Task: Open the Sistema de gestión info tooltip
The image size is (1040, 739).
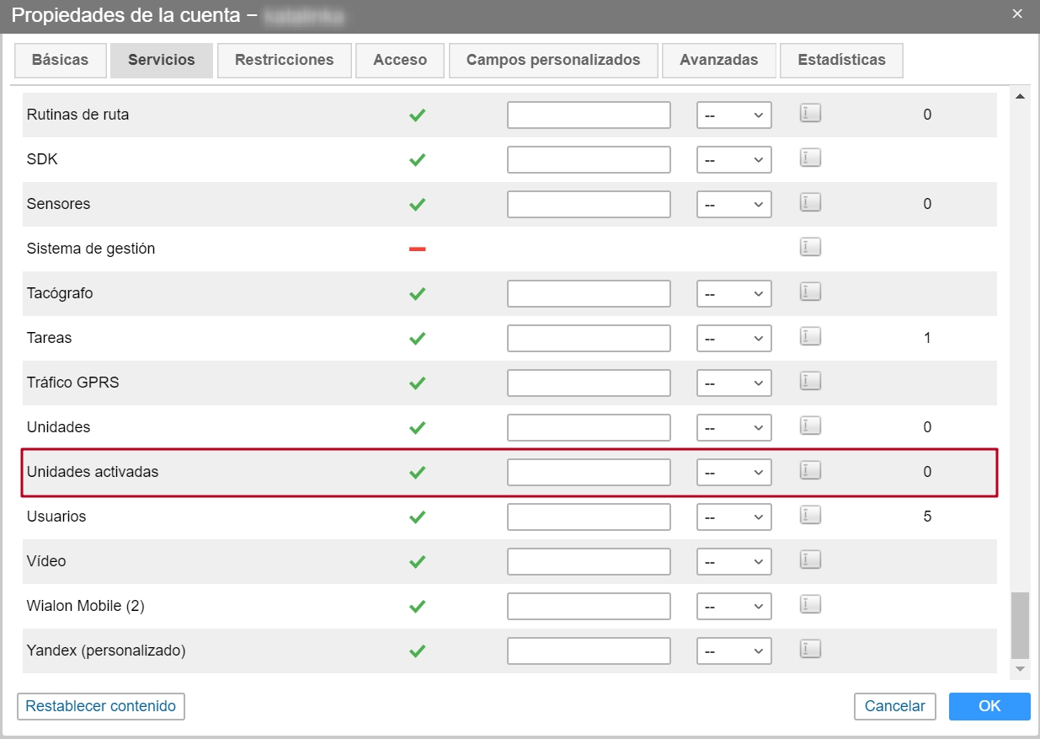Action: point(809,246)
